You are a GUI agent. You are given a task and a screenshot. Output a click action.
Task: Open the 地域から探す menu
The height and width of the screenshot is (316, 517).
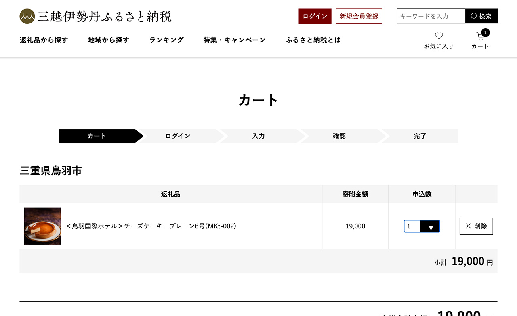point(109,40)
